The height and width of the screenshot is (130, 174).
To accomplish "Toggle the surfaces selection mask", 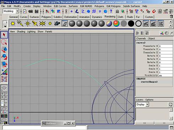I will pos(88,11).
